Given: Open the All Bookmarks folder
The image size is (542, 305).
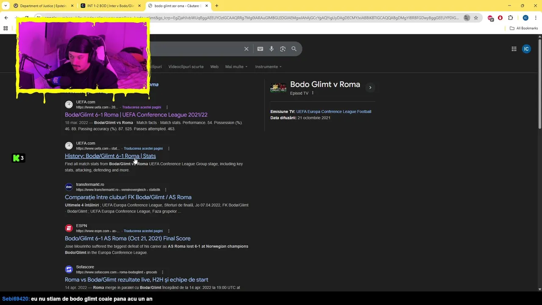Looking at the screenshot, I should 524,28.
